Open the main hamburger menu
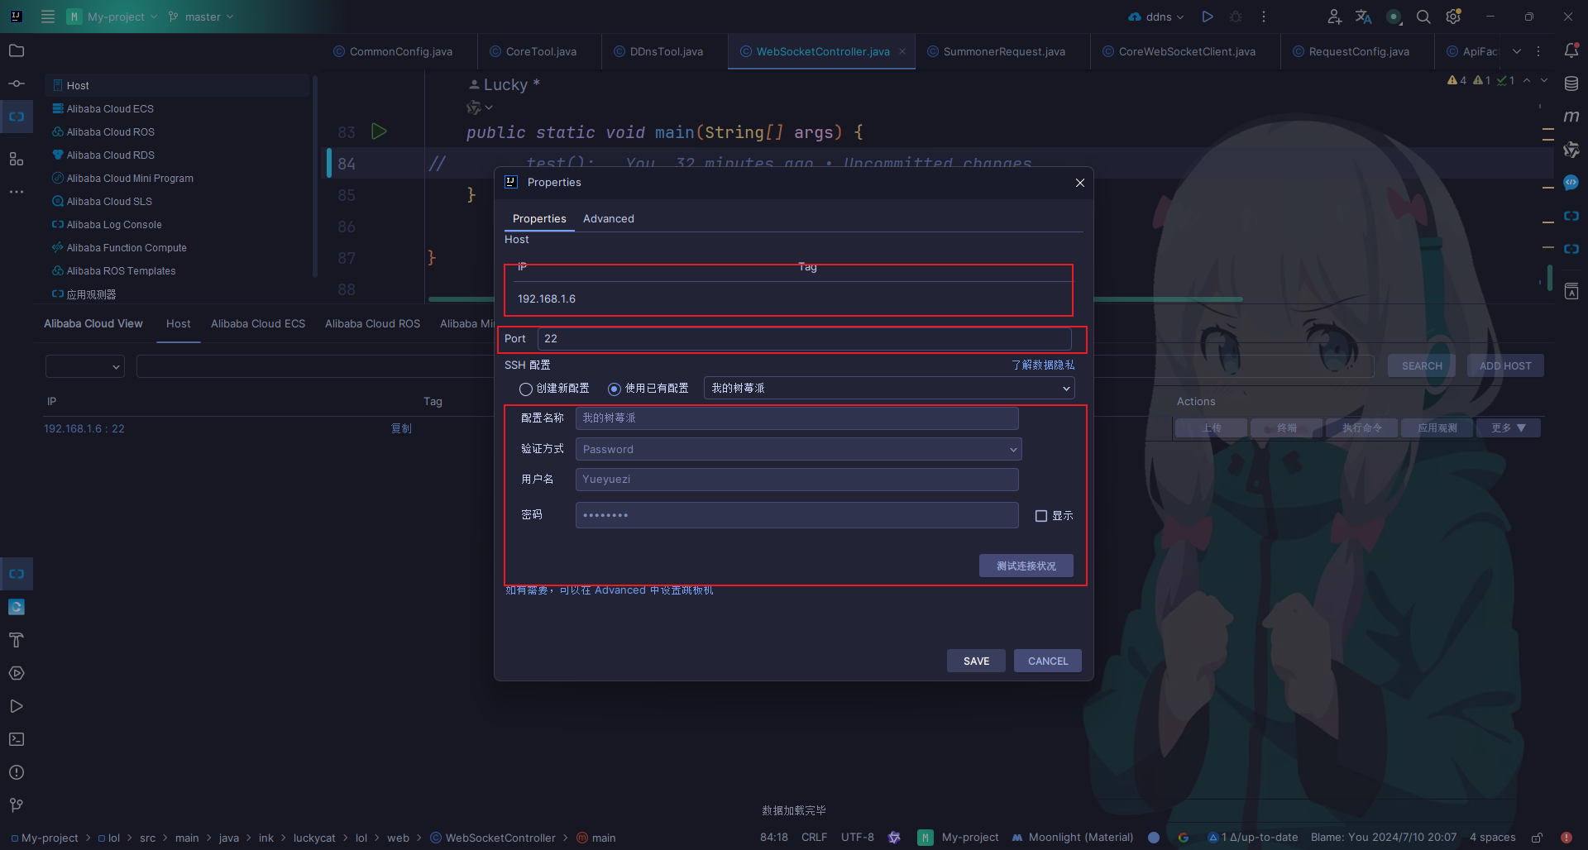 (x=48, y=17)
